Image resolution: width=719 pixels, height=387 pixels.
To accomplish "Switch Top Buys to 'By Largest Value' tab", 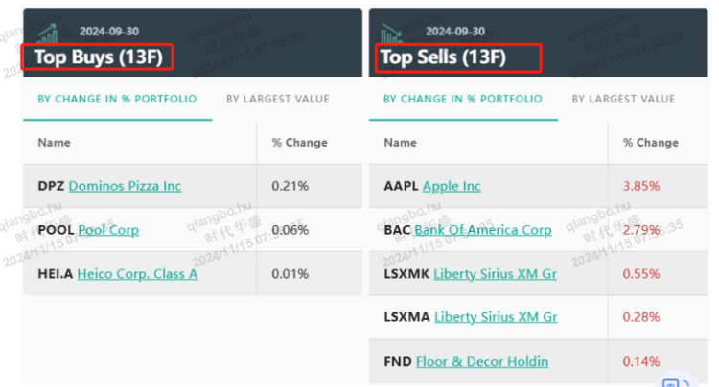I will (277, 99).
